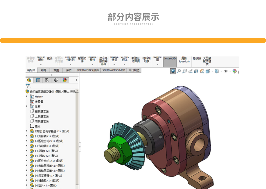Expand the (固定) 齿轮泵基座<1> node
The width and height of the screenshot is (266, 189).
pyautogui.click(x=27, y=131)
